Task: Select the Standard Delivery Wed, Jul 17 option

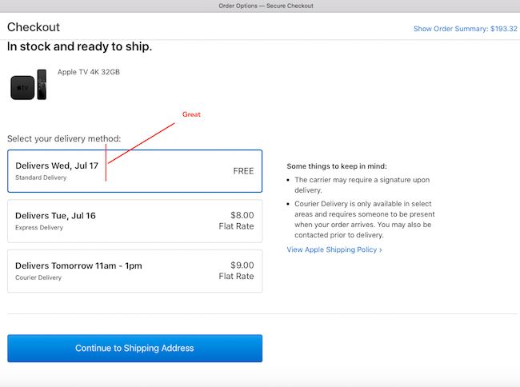Action: 134,171
